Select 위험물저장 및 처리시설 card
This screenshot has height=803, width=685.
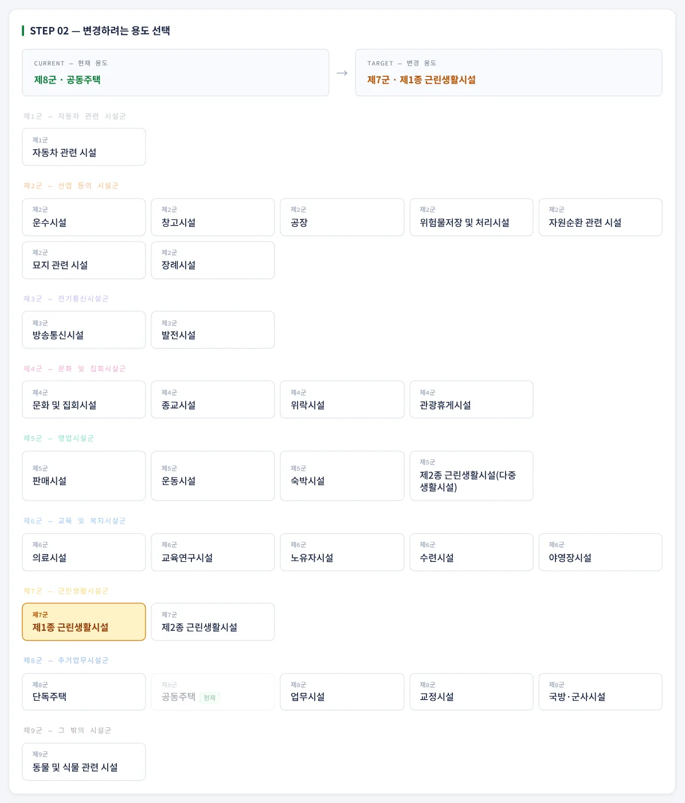pyautogui.click(x=471, y=217)
